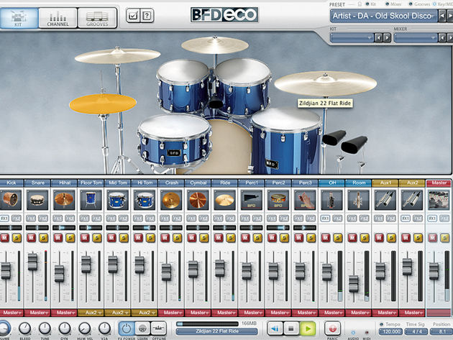Select the Room microphone thumbnail
This screenshot has width=453, height=340.
(x=359, y=200)
